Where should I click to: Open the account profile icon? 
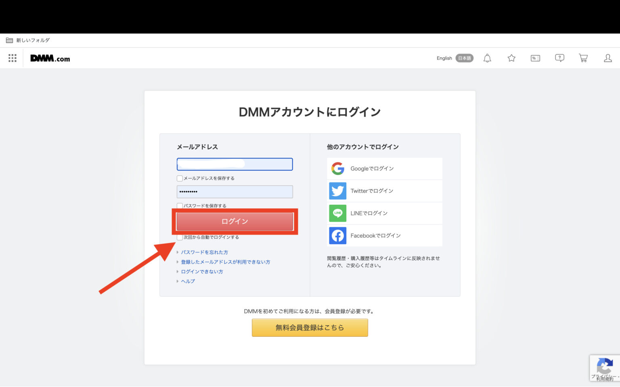coord(607,58)
